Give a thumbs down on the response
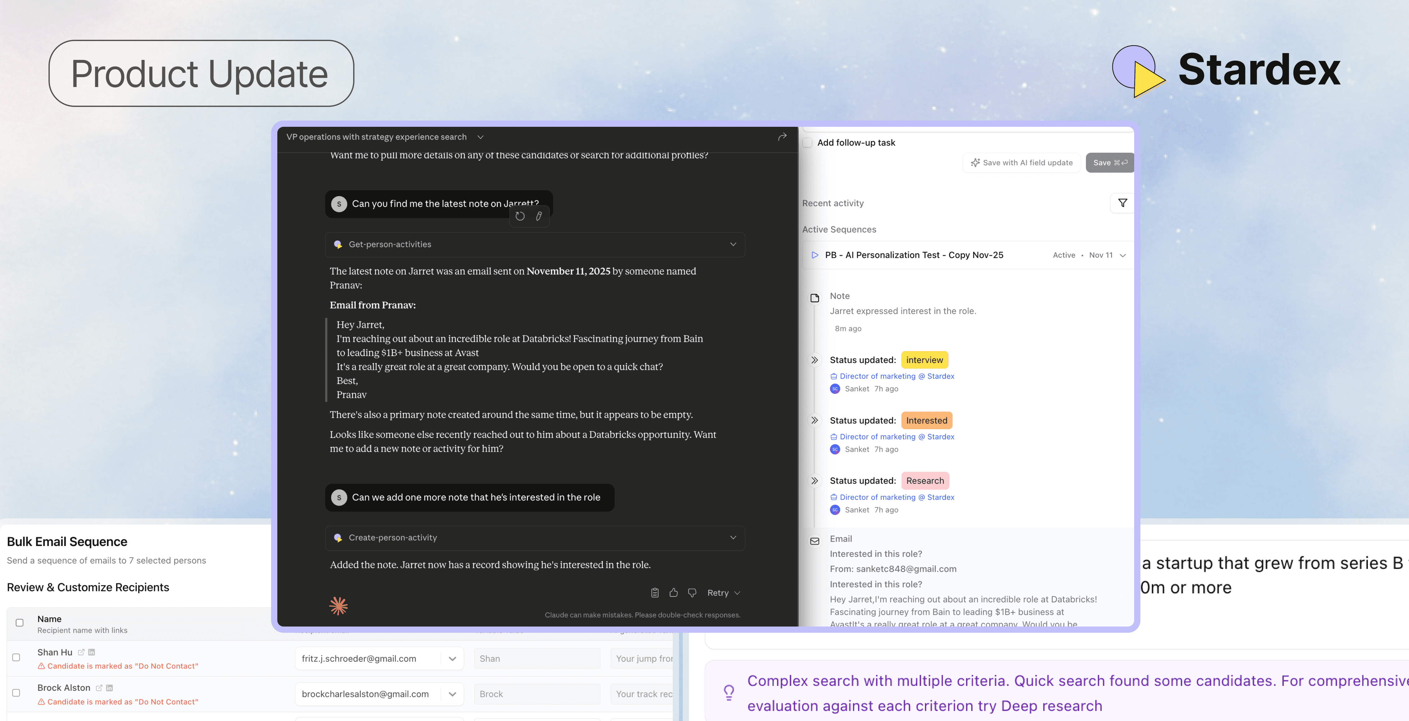 (692, 593)
